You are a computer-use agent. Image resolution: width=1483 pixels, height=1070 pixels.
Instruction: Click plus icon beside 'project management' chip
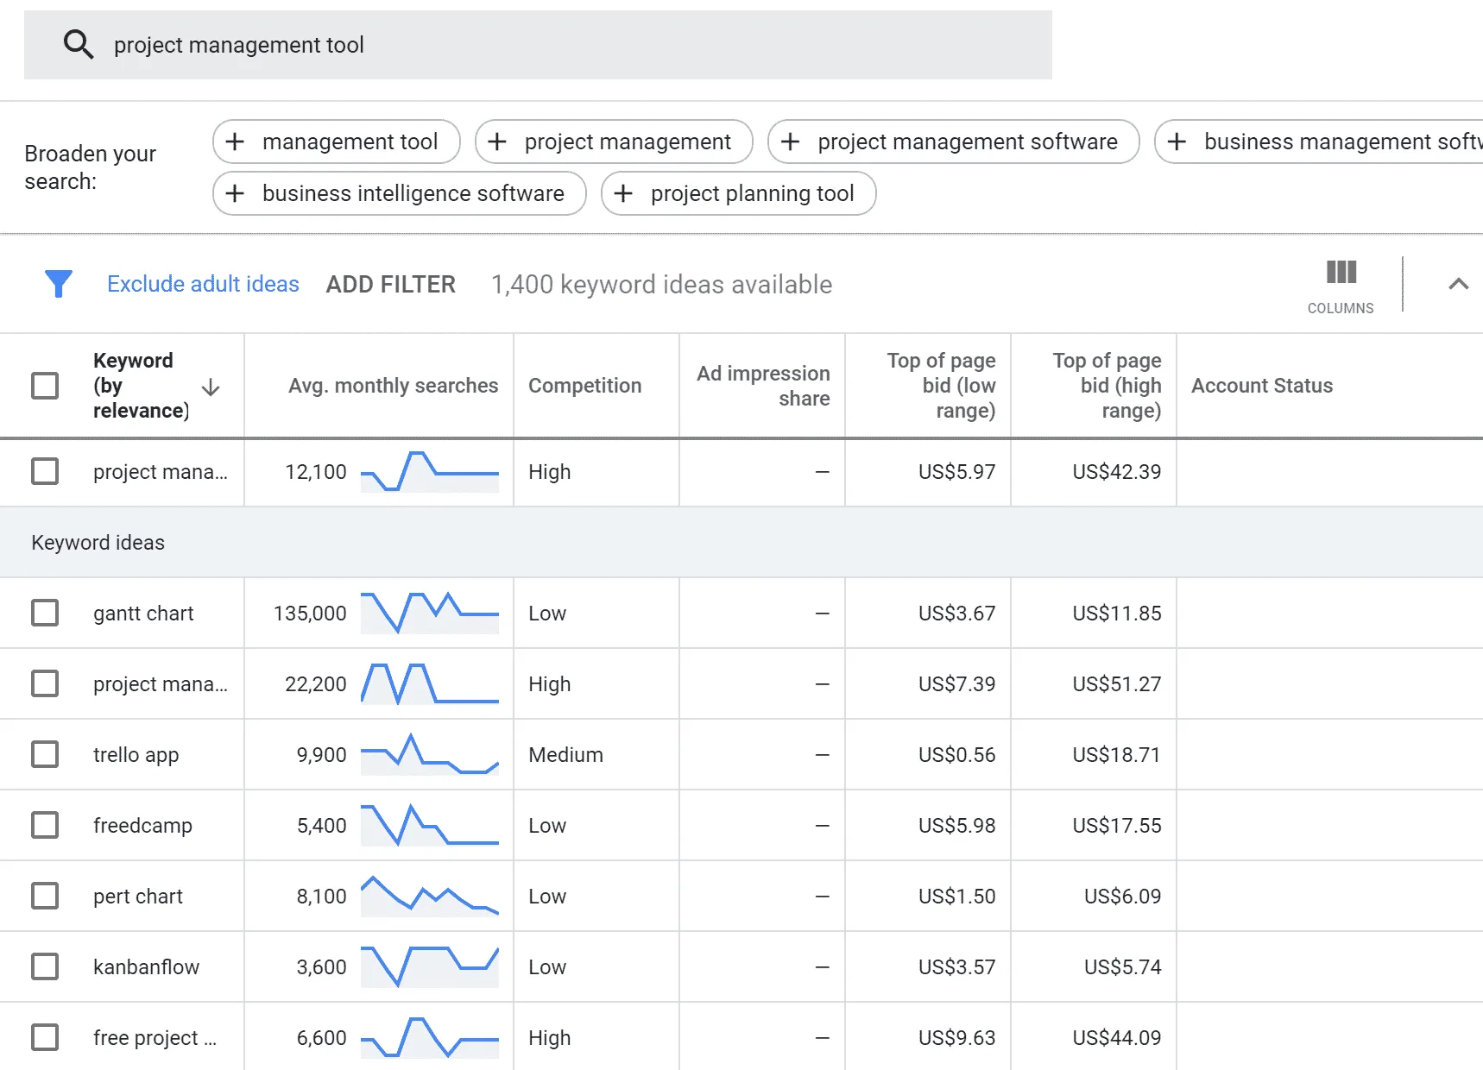497,142
